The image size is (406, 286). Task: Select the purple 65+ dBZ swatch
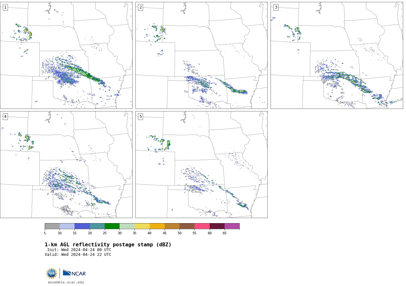(x=232, y=226)
